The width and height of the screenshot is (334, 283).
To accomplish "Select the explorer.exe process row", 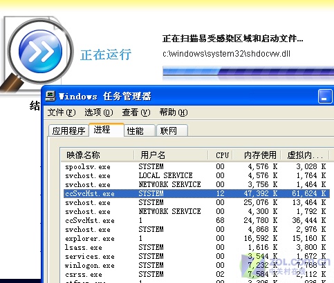I will 196,238.
